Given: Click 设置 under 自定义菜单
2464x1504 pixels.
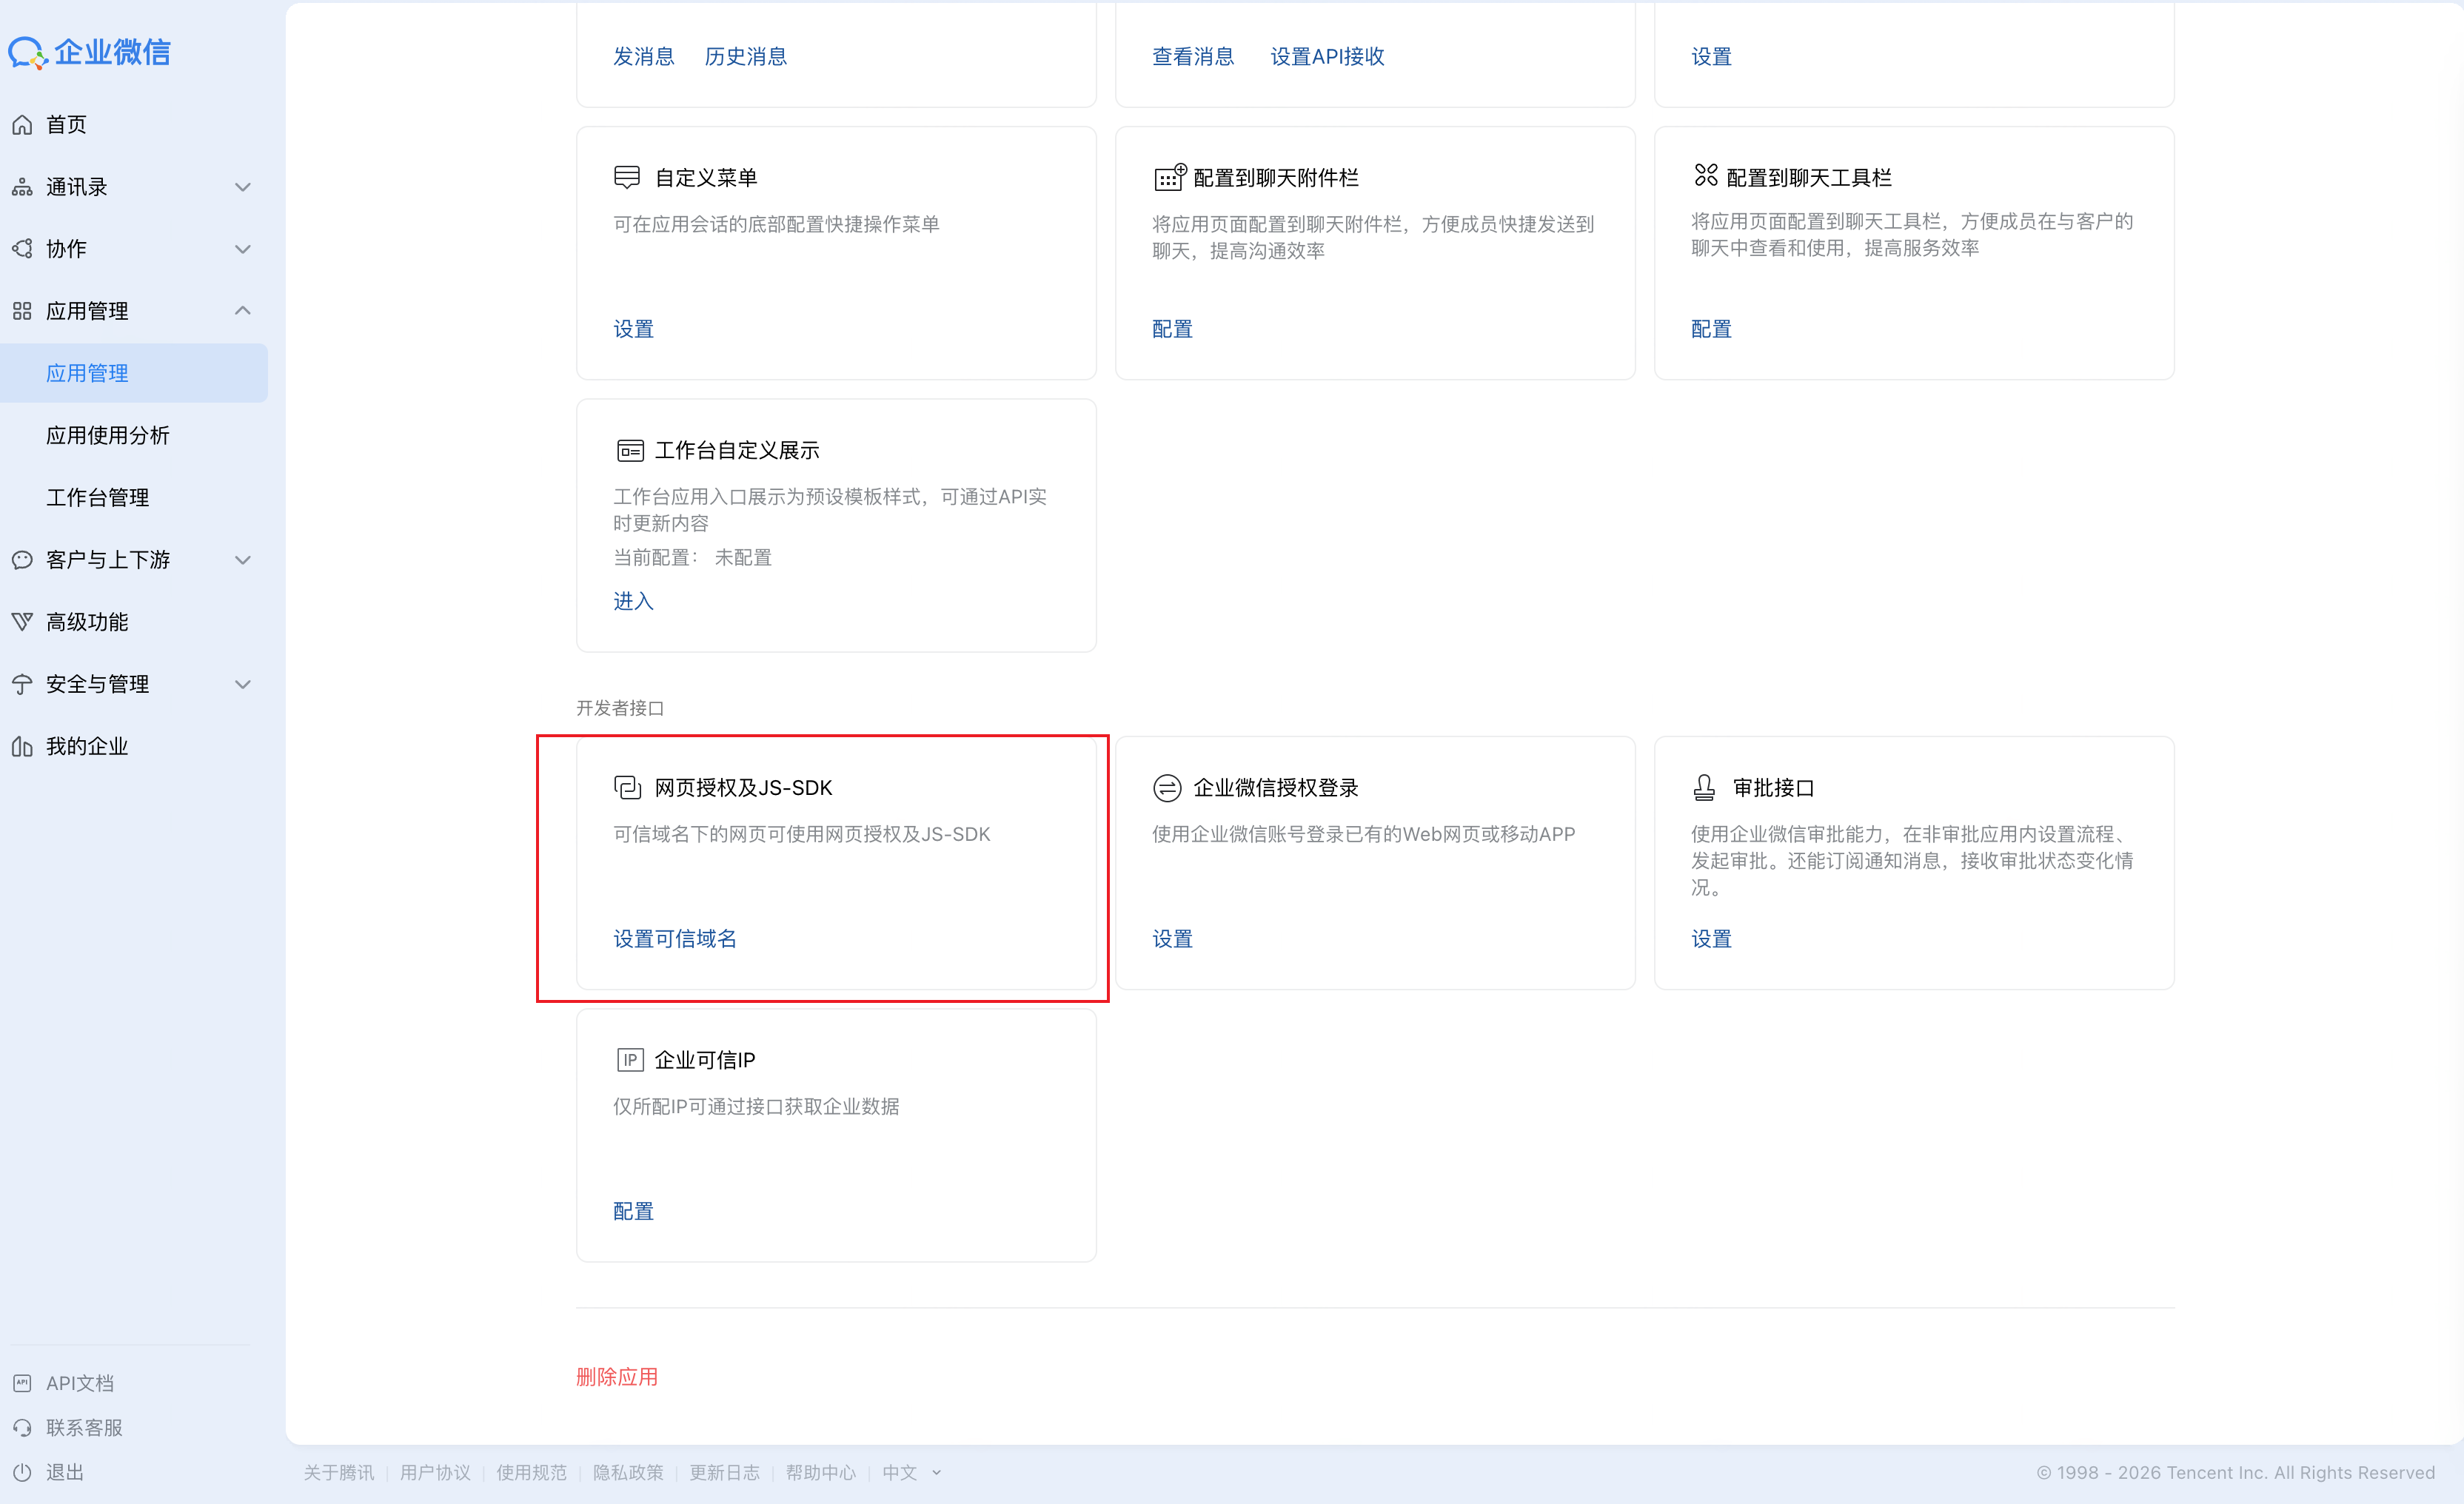Looking at the screenshot, I should [634, 328].
